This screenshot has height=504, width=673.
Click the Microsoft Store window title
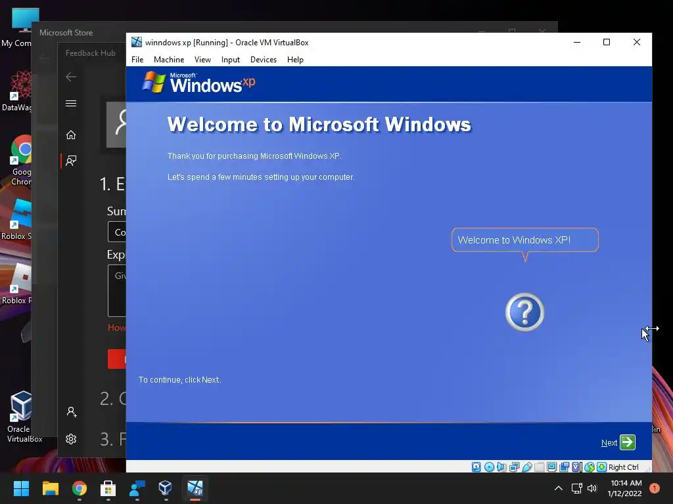[66, 33]
